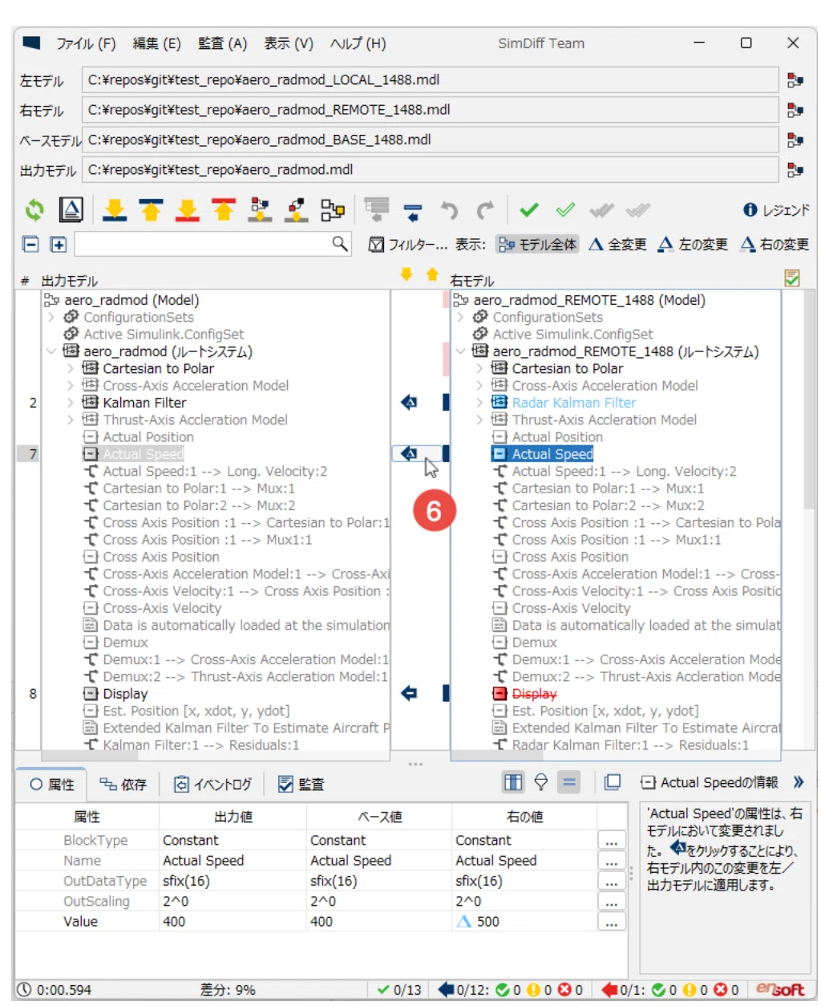Browse for the right model file
This screenshot has width=821, height=1006.
795,110
